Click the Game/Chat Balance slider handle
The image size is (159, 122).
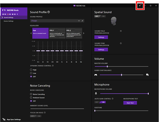(122, 75)
